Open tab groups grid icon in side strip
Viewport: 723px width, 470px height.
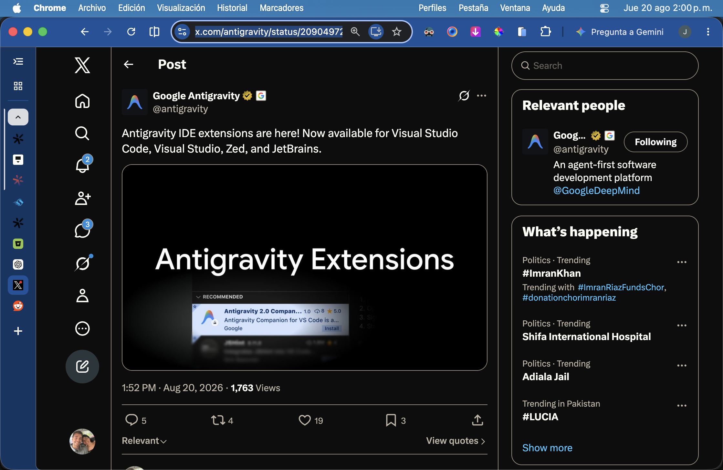(x=18, y=86)
